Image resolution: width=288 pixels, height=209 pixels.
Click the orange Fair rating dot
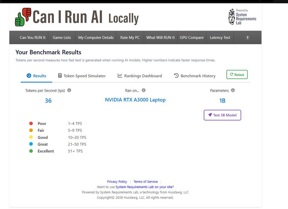(x=31, y=130)
